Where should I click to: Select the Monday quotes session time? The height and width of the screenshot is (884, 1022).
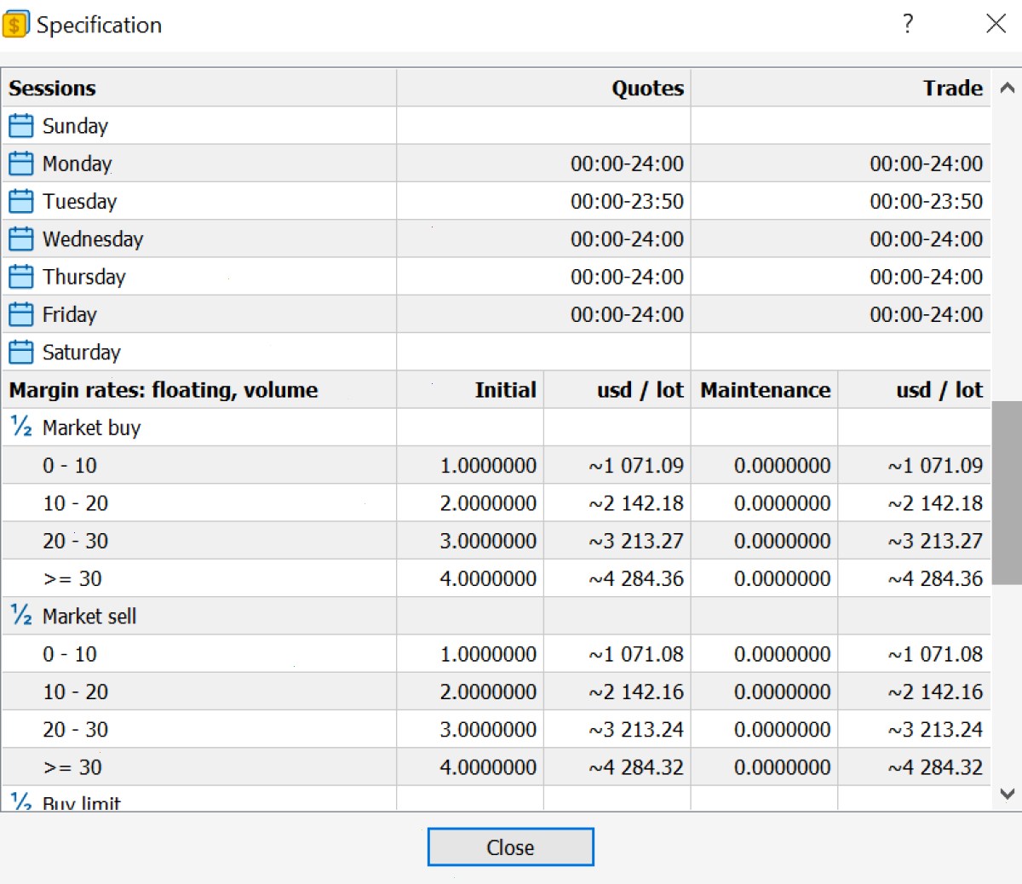[627, 164]
